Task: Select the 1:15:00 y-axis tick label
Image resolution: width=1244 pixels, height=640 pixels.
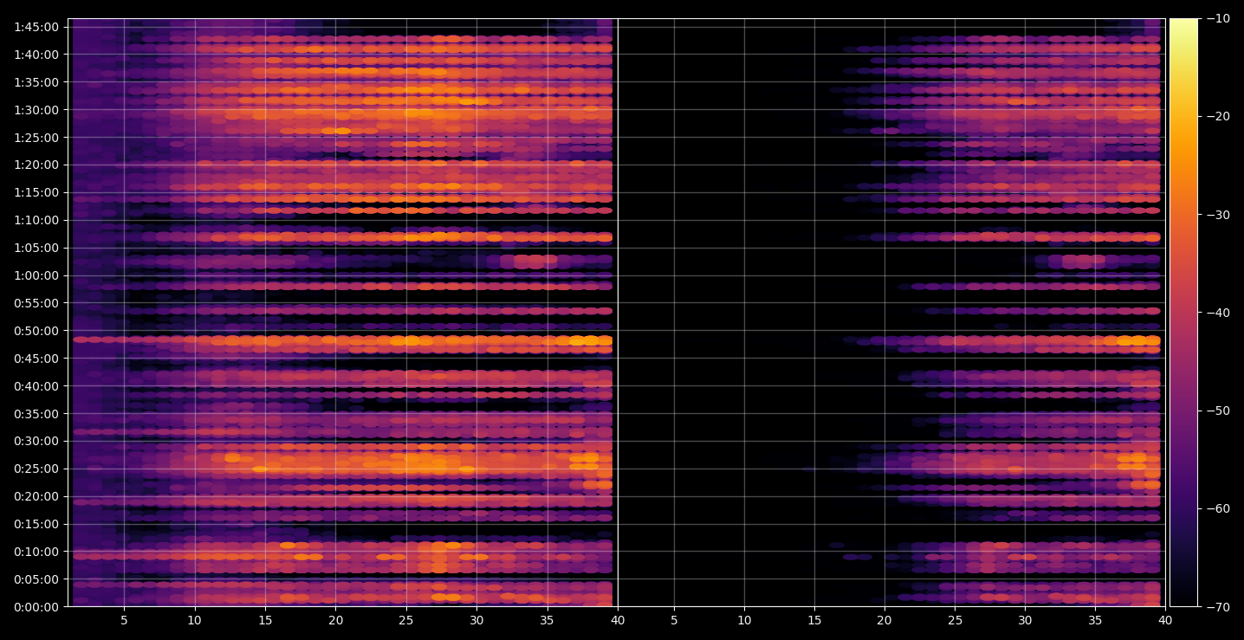Action: 36,192
